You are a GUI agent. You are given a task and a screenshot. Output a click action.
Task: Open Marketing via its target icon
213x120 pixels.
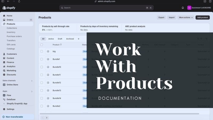[4, 70]
